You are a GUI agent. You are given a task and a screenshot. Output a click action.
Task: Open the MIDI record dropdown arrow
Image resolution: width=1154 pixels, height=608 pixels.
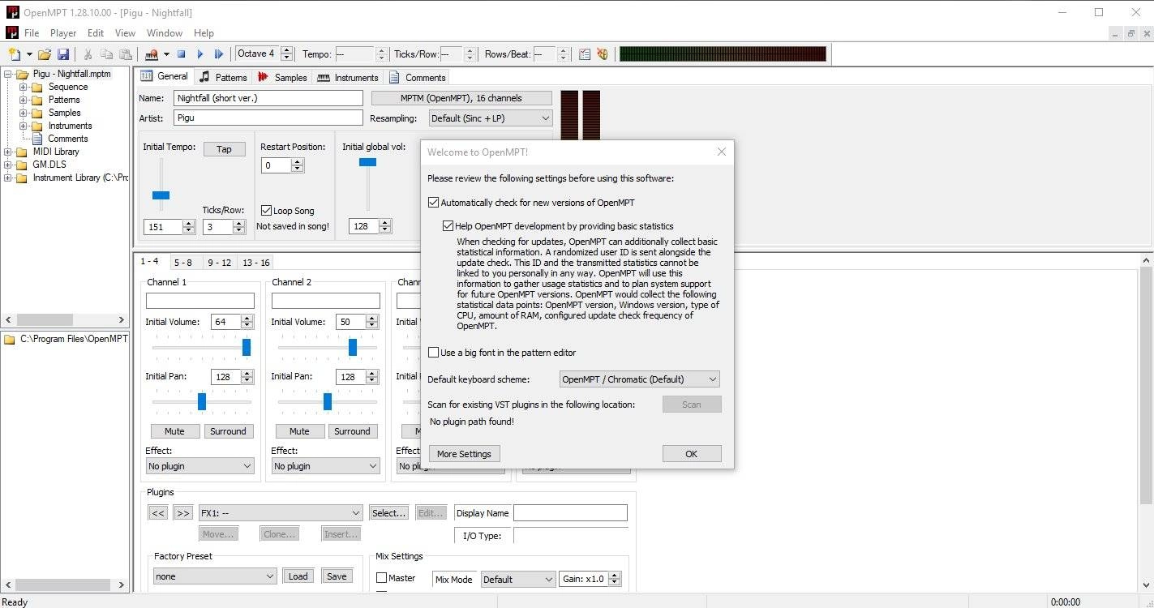[166, 54]
